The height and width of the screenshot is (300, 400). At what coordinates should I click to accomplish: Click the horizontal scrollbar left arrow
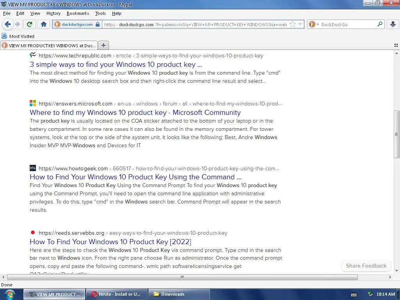point(3,277)
